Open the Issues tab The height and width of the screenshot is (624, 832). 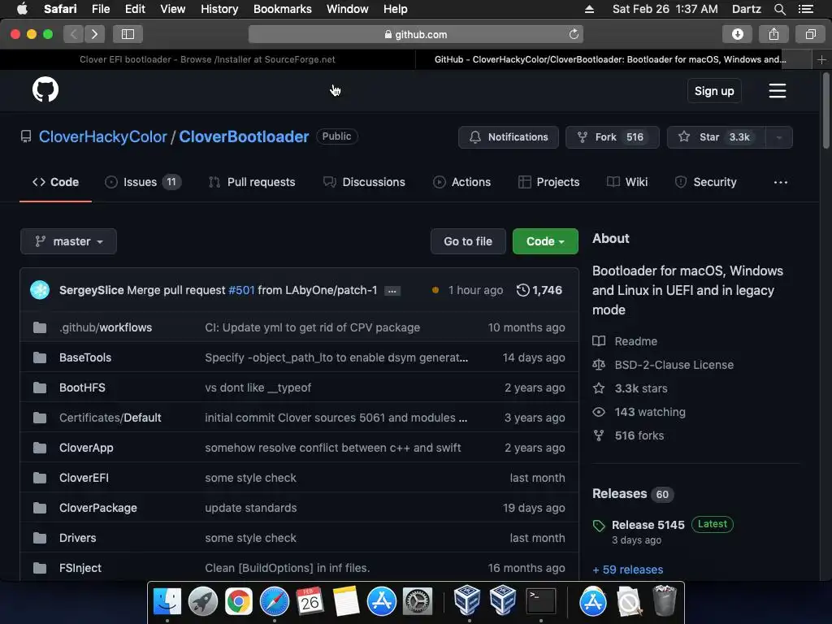(x=143, y=182)
